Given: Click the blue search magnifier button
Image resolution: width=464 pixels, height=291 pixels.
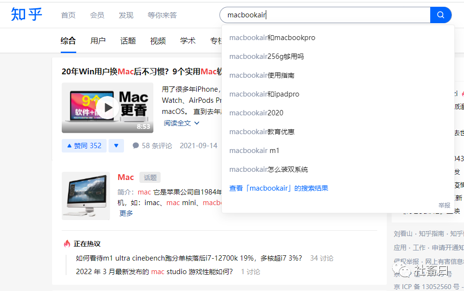Looking at the screenshot, I should coord(440,15).
